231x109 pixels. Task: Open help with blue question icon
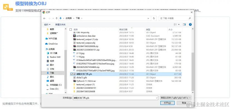coord(190,24)
